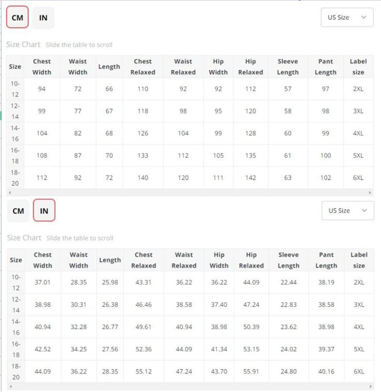Open the bottom US Size dropdown
Viewport: 381px width, 392px height.
coord(348,210)
